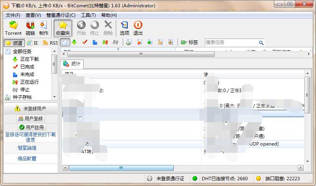This screenshot has width=316, height=186.
Task: Toggle the 收藏夹 favorites star button
Action: coord(63,28)
